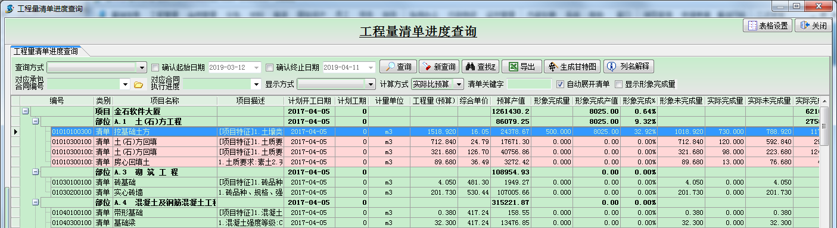Screen dimensions: 837x228
Task: Click value 86079.25 in A.1 row
Action: [x=512, y=121]
